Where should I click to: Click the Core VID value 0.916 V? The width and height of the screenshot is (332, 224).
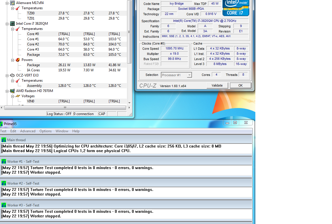click(x=211, y=14)
